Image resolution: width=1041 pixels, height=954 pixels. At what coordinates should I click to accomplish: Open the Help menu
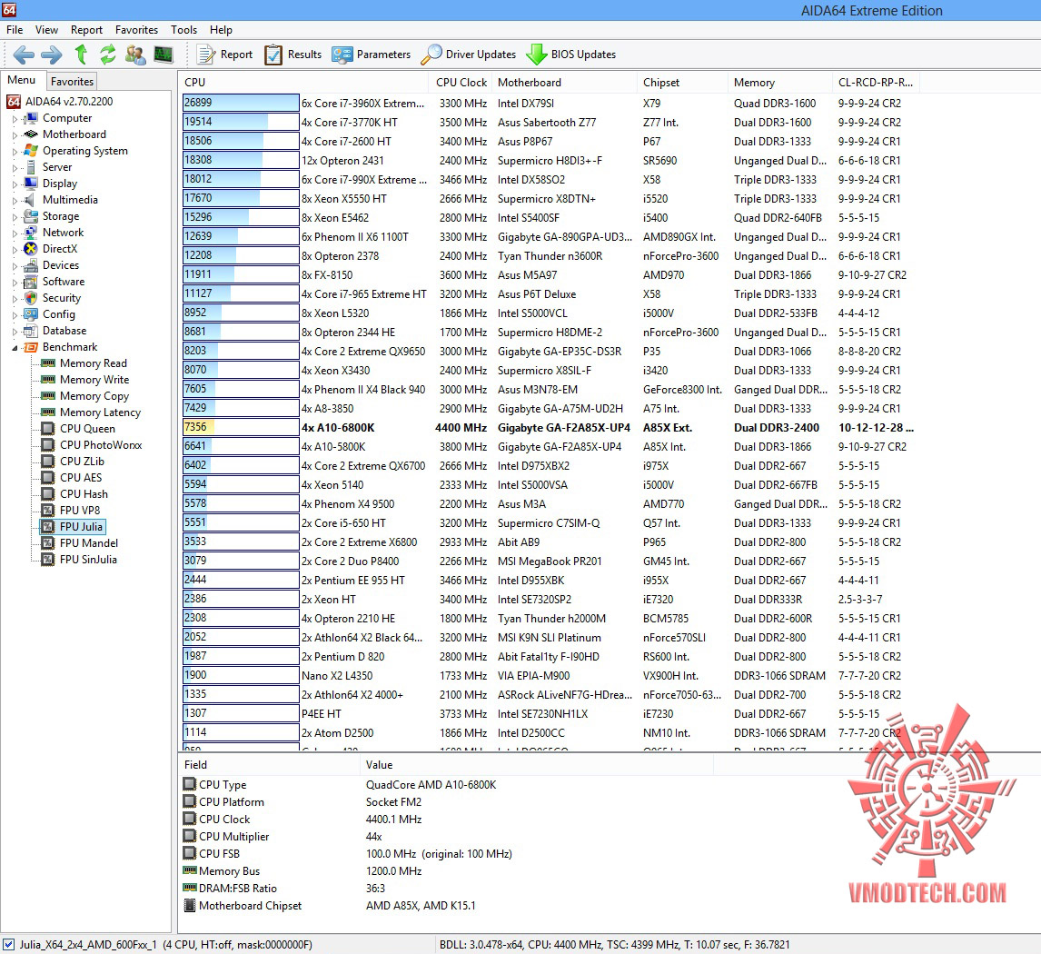point(221,30)
